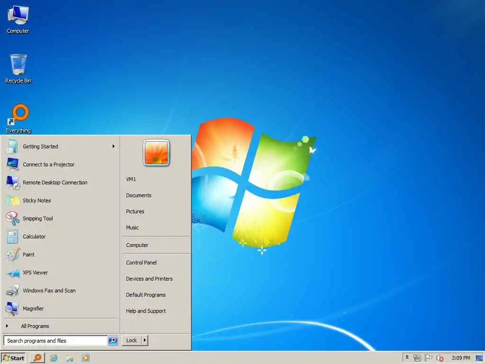Click the Paint palette icon
Screen dimensions: 485x364
click(12, 255)
